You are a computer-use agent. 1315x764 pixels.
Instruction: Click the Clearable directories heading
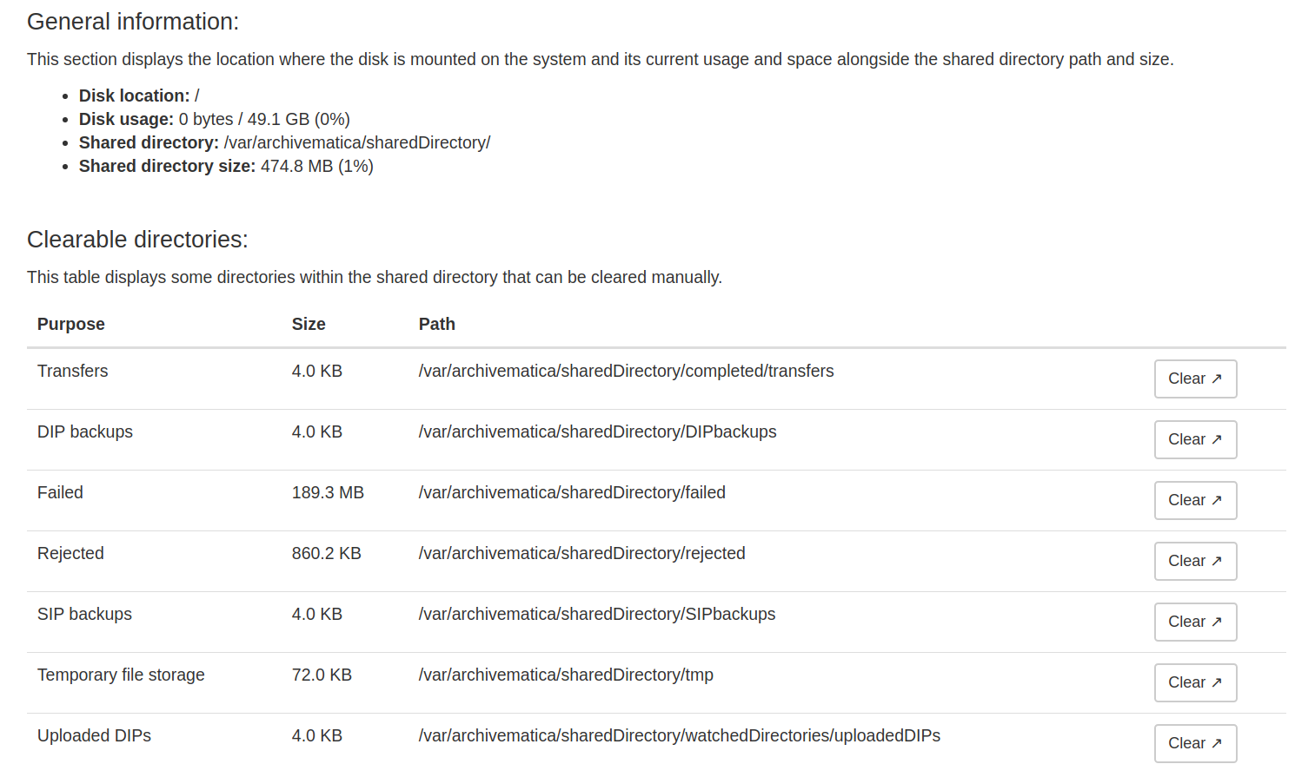pyautogui.click(x=137, y=240)
